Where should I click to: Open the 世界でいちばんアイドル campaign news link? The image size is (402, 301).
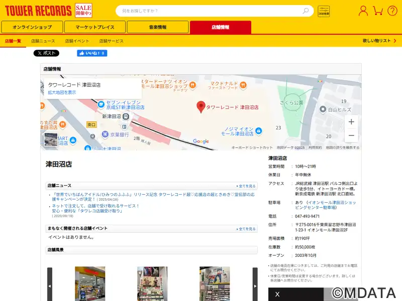tap(153, 197)
